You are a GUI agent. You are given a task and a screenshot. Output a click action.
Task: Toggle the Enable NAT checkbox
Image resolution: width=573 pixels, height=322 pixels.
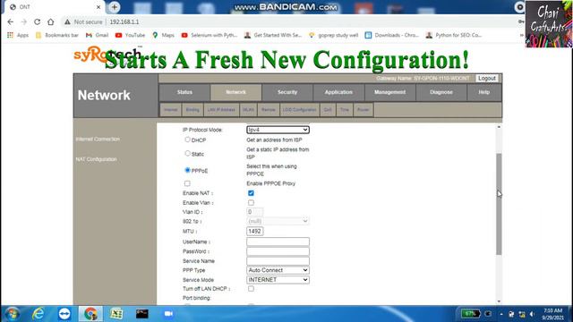pos(251,193)
